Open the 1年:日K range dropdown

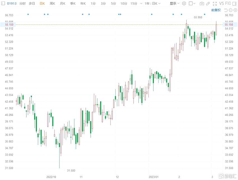pos(152,3)
